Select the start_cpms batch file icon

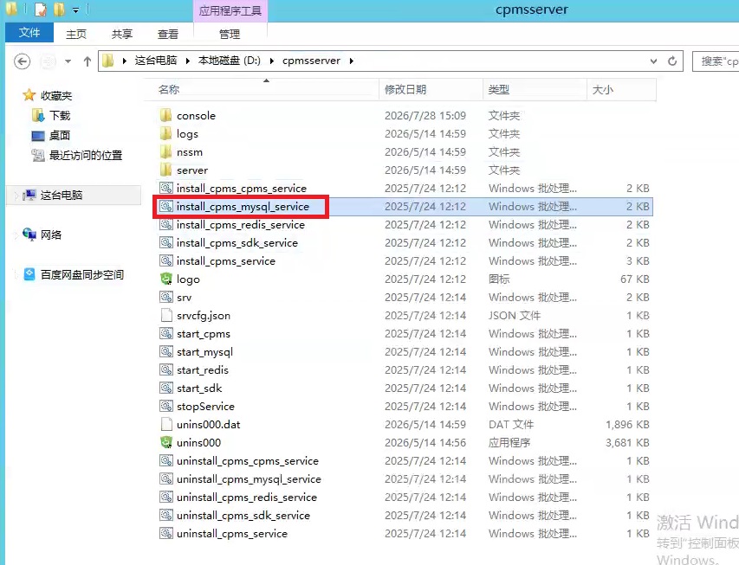[x=165, y=334]
